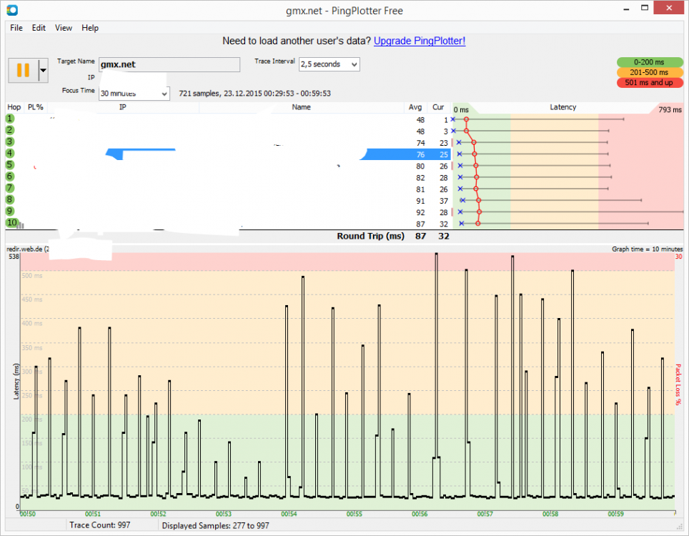The width and height of the screenshot is (689, 536).
Task: Open the arrow menu beside pause button
Action: (43, 70)
